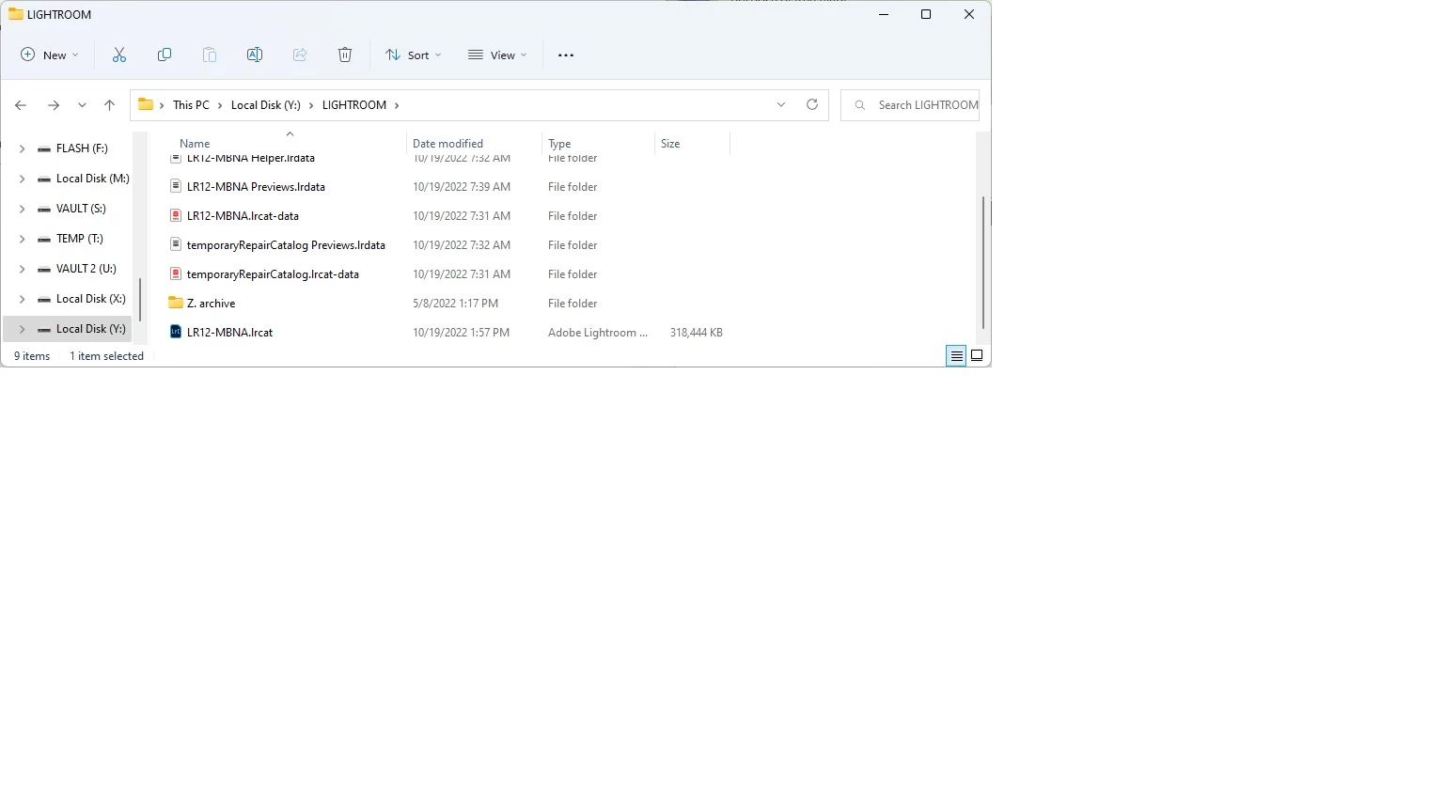Screen dimensions: 1444x812
Task: Go up one folder level arrow
Action: click(x=109, y=105)
